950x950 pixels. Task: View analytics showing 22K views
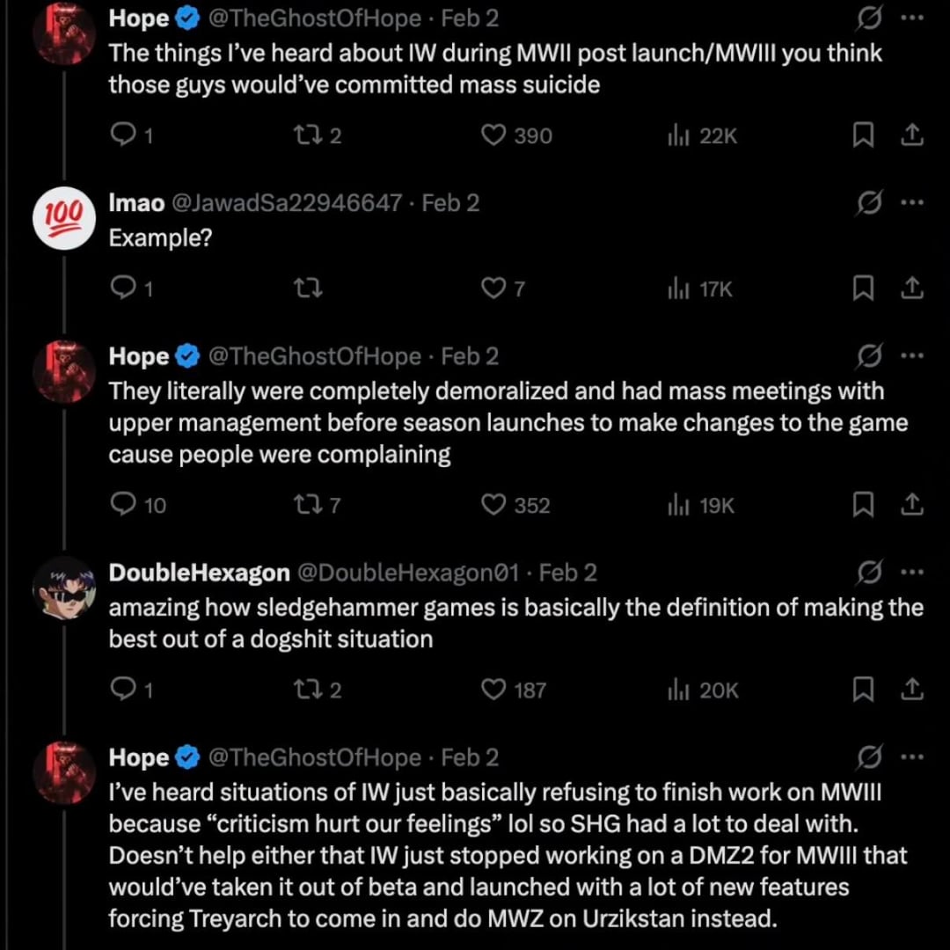[702, 135]
